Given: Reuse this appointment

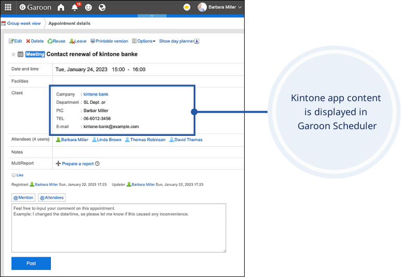Looking at the screenshot, I should point(57,41).
